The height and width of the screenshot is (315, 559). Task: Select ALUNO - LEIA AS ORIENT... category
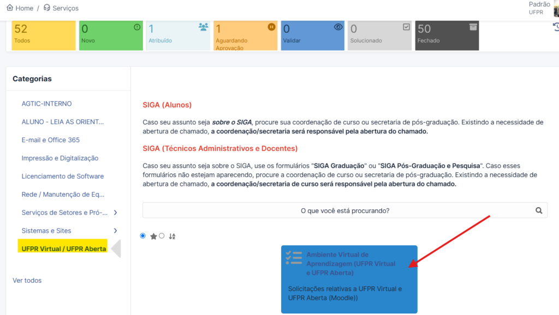click(x=63, y=122)
